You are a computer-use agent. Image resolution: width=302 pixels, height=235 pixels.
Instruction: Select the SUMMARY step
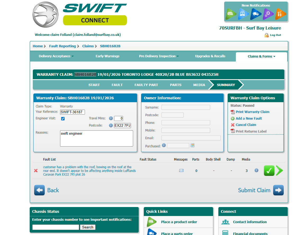[226, 85]
